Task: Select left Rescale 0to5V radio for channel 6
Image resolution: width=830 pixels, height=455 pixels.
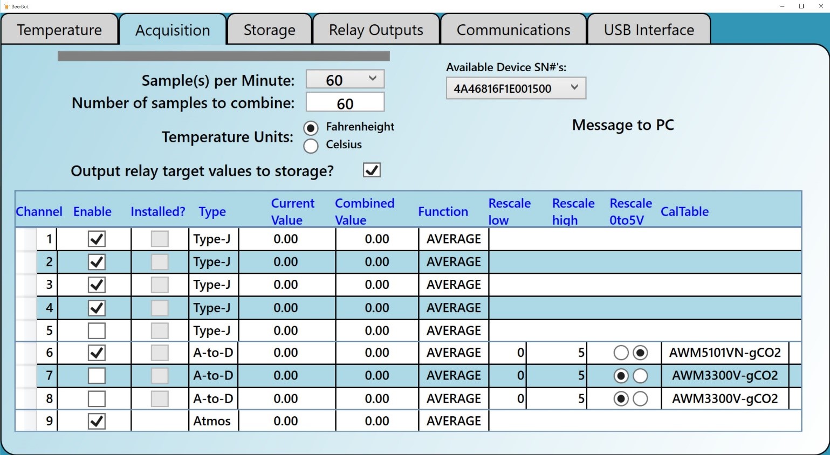Action: [621, 353]
